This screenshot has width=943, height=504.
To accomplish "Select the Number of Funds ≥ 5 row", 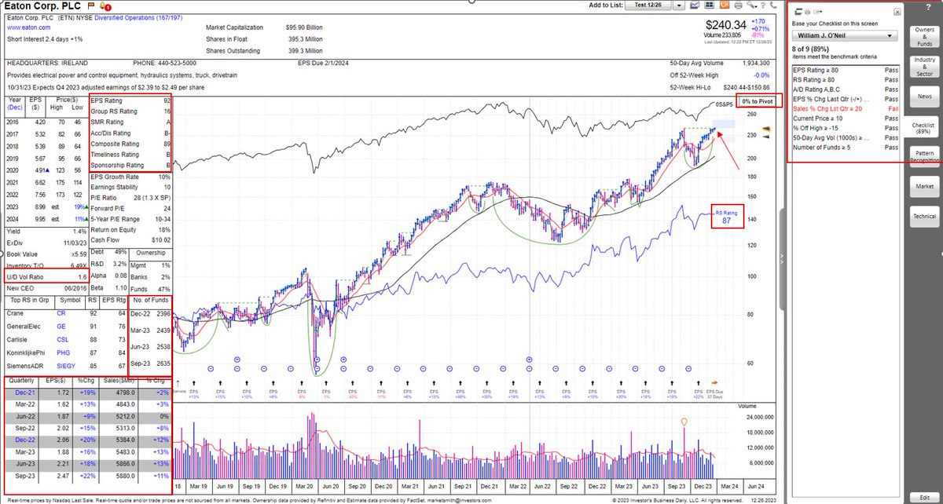I will [846, 148].
